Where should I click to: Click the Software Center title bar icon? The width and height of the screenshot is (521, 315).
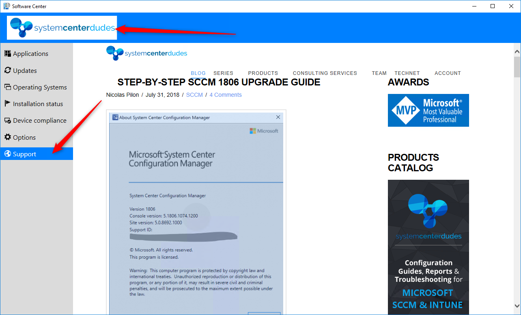(x=6, y=6)
